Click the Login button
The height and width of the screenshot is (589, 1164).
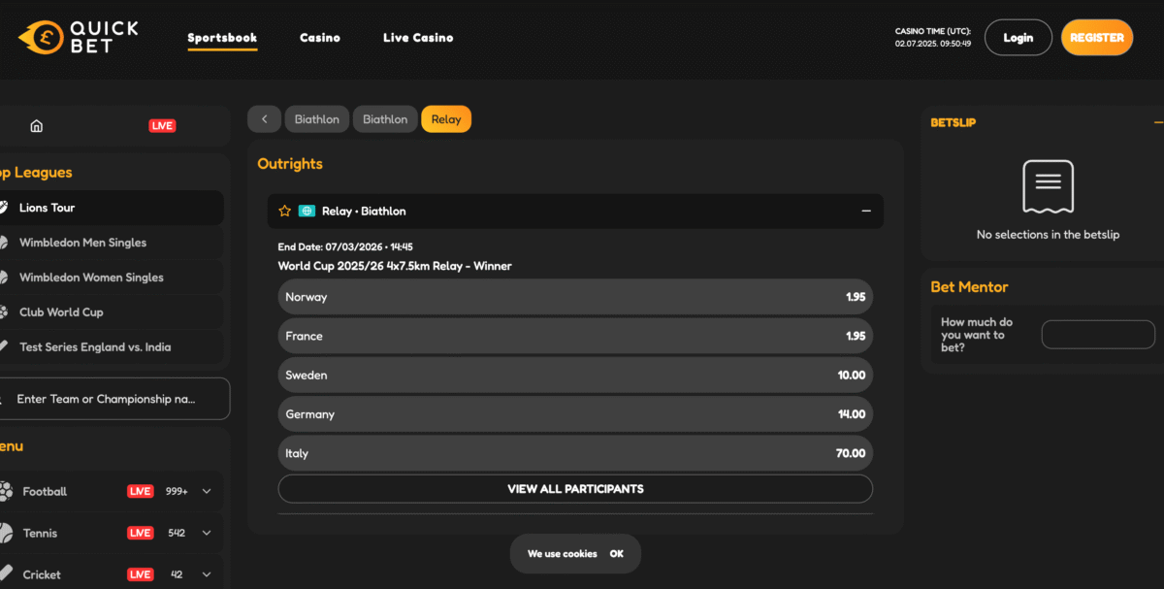1018,38
